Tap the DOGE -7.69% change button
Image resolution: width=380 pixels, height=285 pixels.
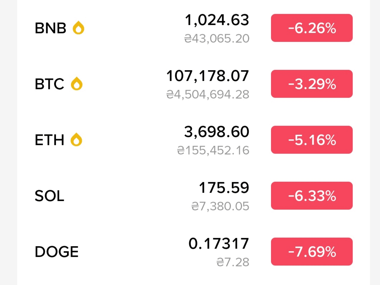point(312,252)
